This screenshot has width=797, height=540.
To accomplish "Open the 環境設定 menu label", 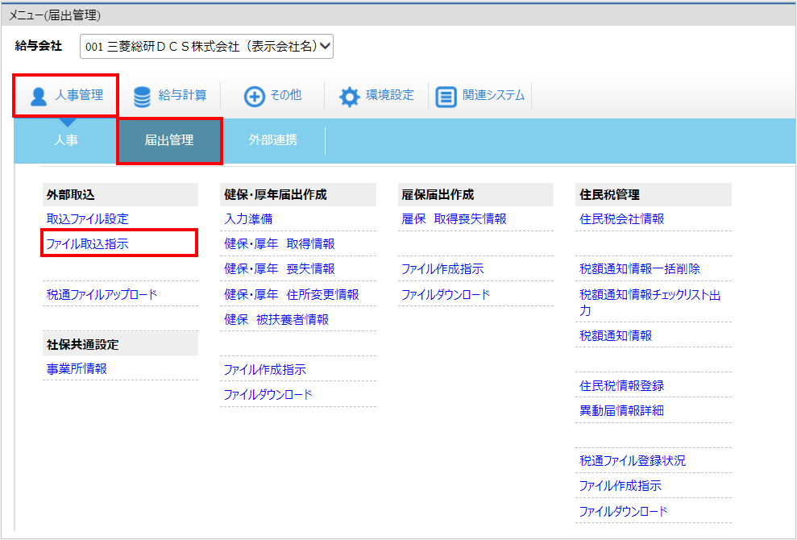I will (x=390, y=95).
